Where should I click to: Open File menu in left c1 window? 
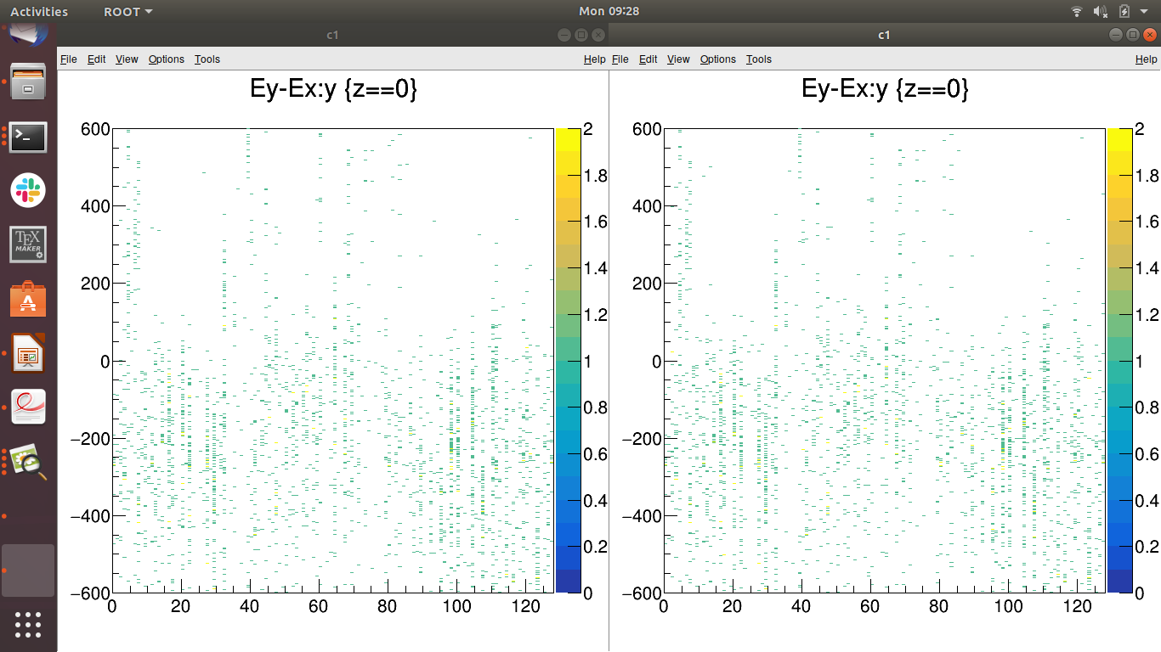[69, 59]
